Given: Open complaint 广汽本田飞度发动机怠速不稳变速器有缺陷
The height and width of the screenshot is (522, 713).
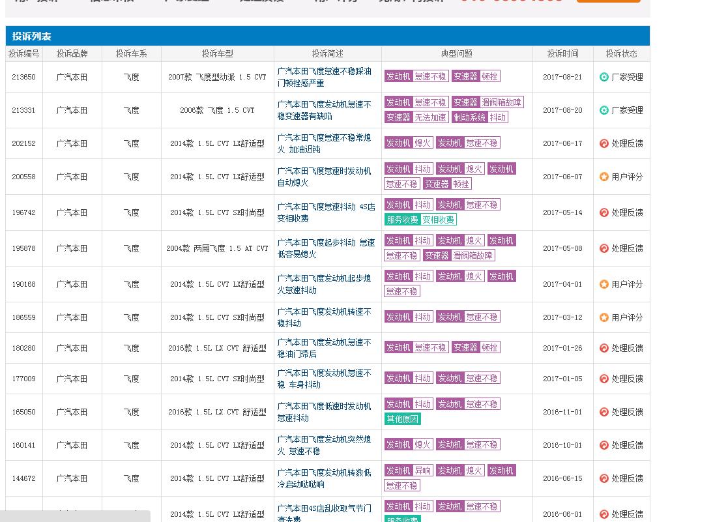Looking at the screenshot, I should click(x=325, y=110).
